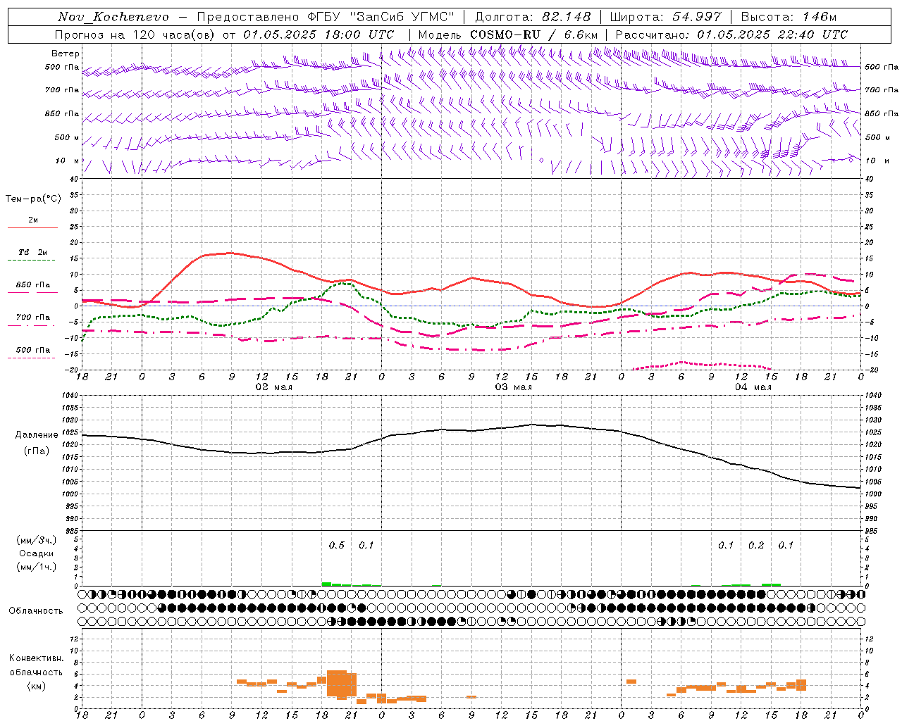Click calculation time Рассчитано: 01.05.2025 22:40 UTC
902x721 pixels.
[731, 35]
